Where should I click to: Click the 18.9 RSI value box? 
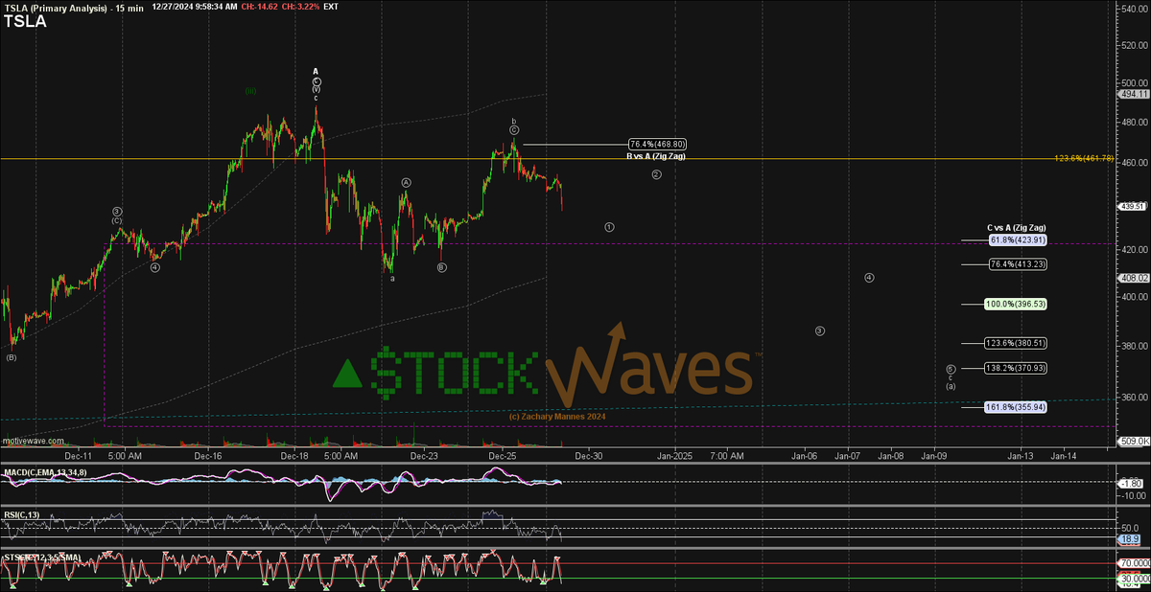[1129, 540]
